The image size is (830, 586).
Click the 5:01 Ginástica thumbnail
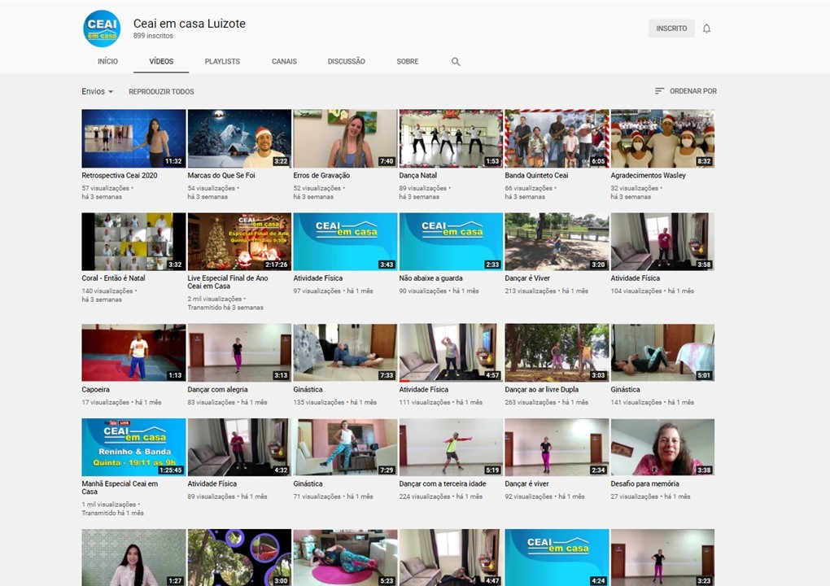pyautogui.click(x=662, y=352)
